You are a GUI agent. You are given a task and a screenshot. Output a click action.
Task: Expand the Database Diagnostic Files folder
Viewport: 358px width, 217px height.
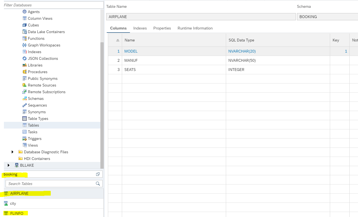pos(12,152)
